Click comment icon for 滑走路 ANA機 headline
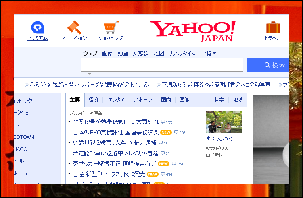303x198 pixels. pos(163,153)
